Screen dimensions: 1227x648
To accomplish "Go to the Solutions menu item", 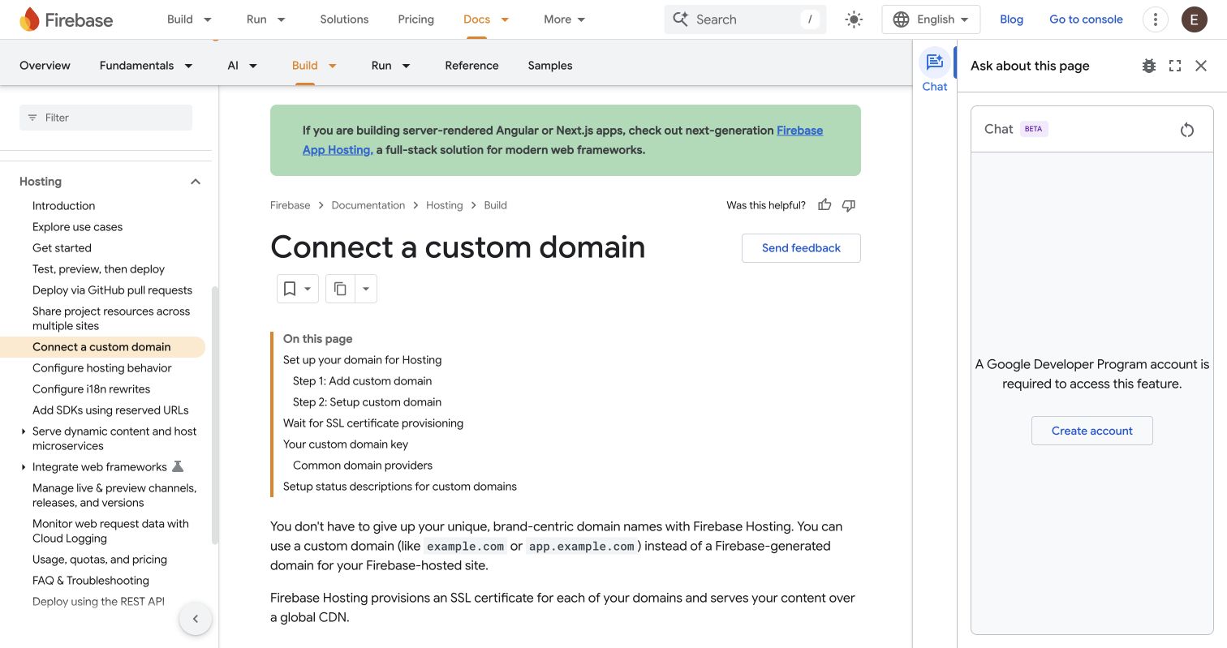I will pyautogui.click(x=344, y=19).
